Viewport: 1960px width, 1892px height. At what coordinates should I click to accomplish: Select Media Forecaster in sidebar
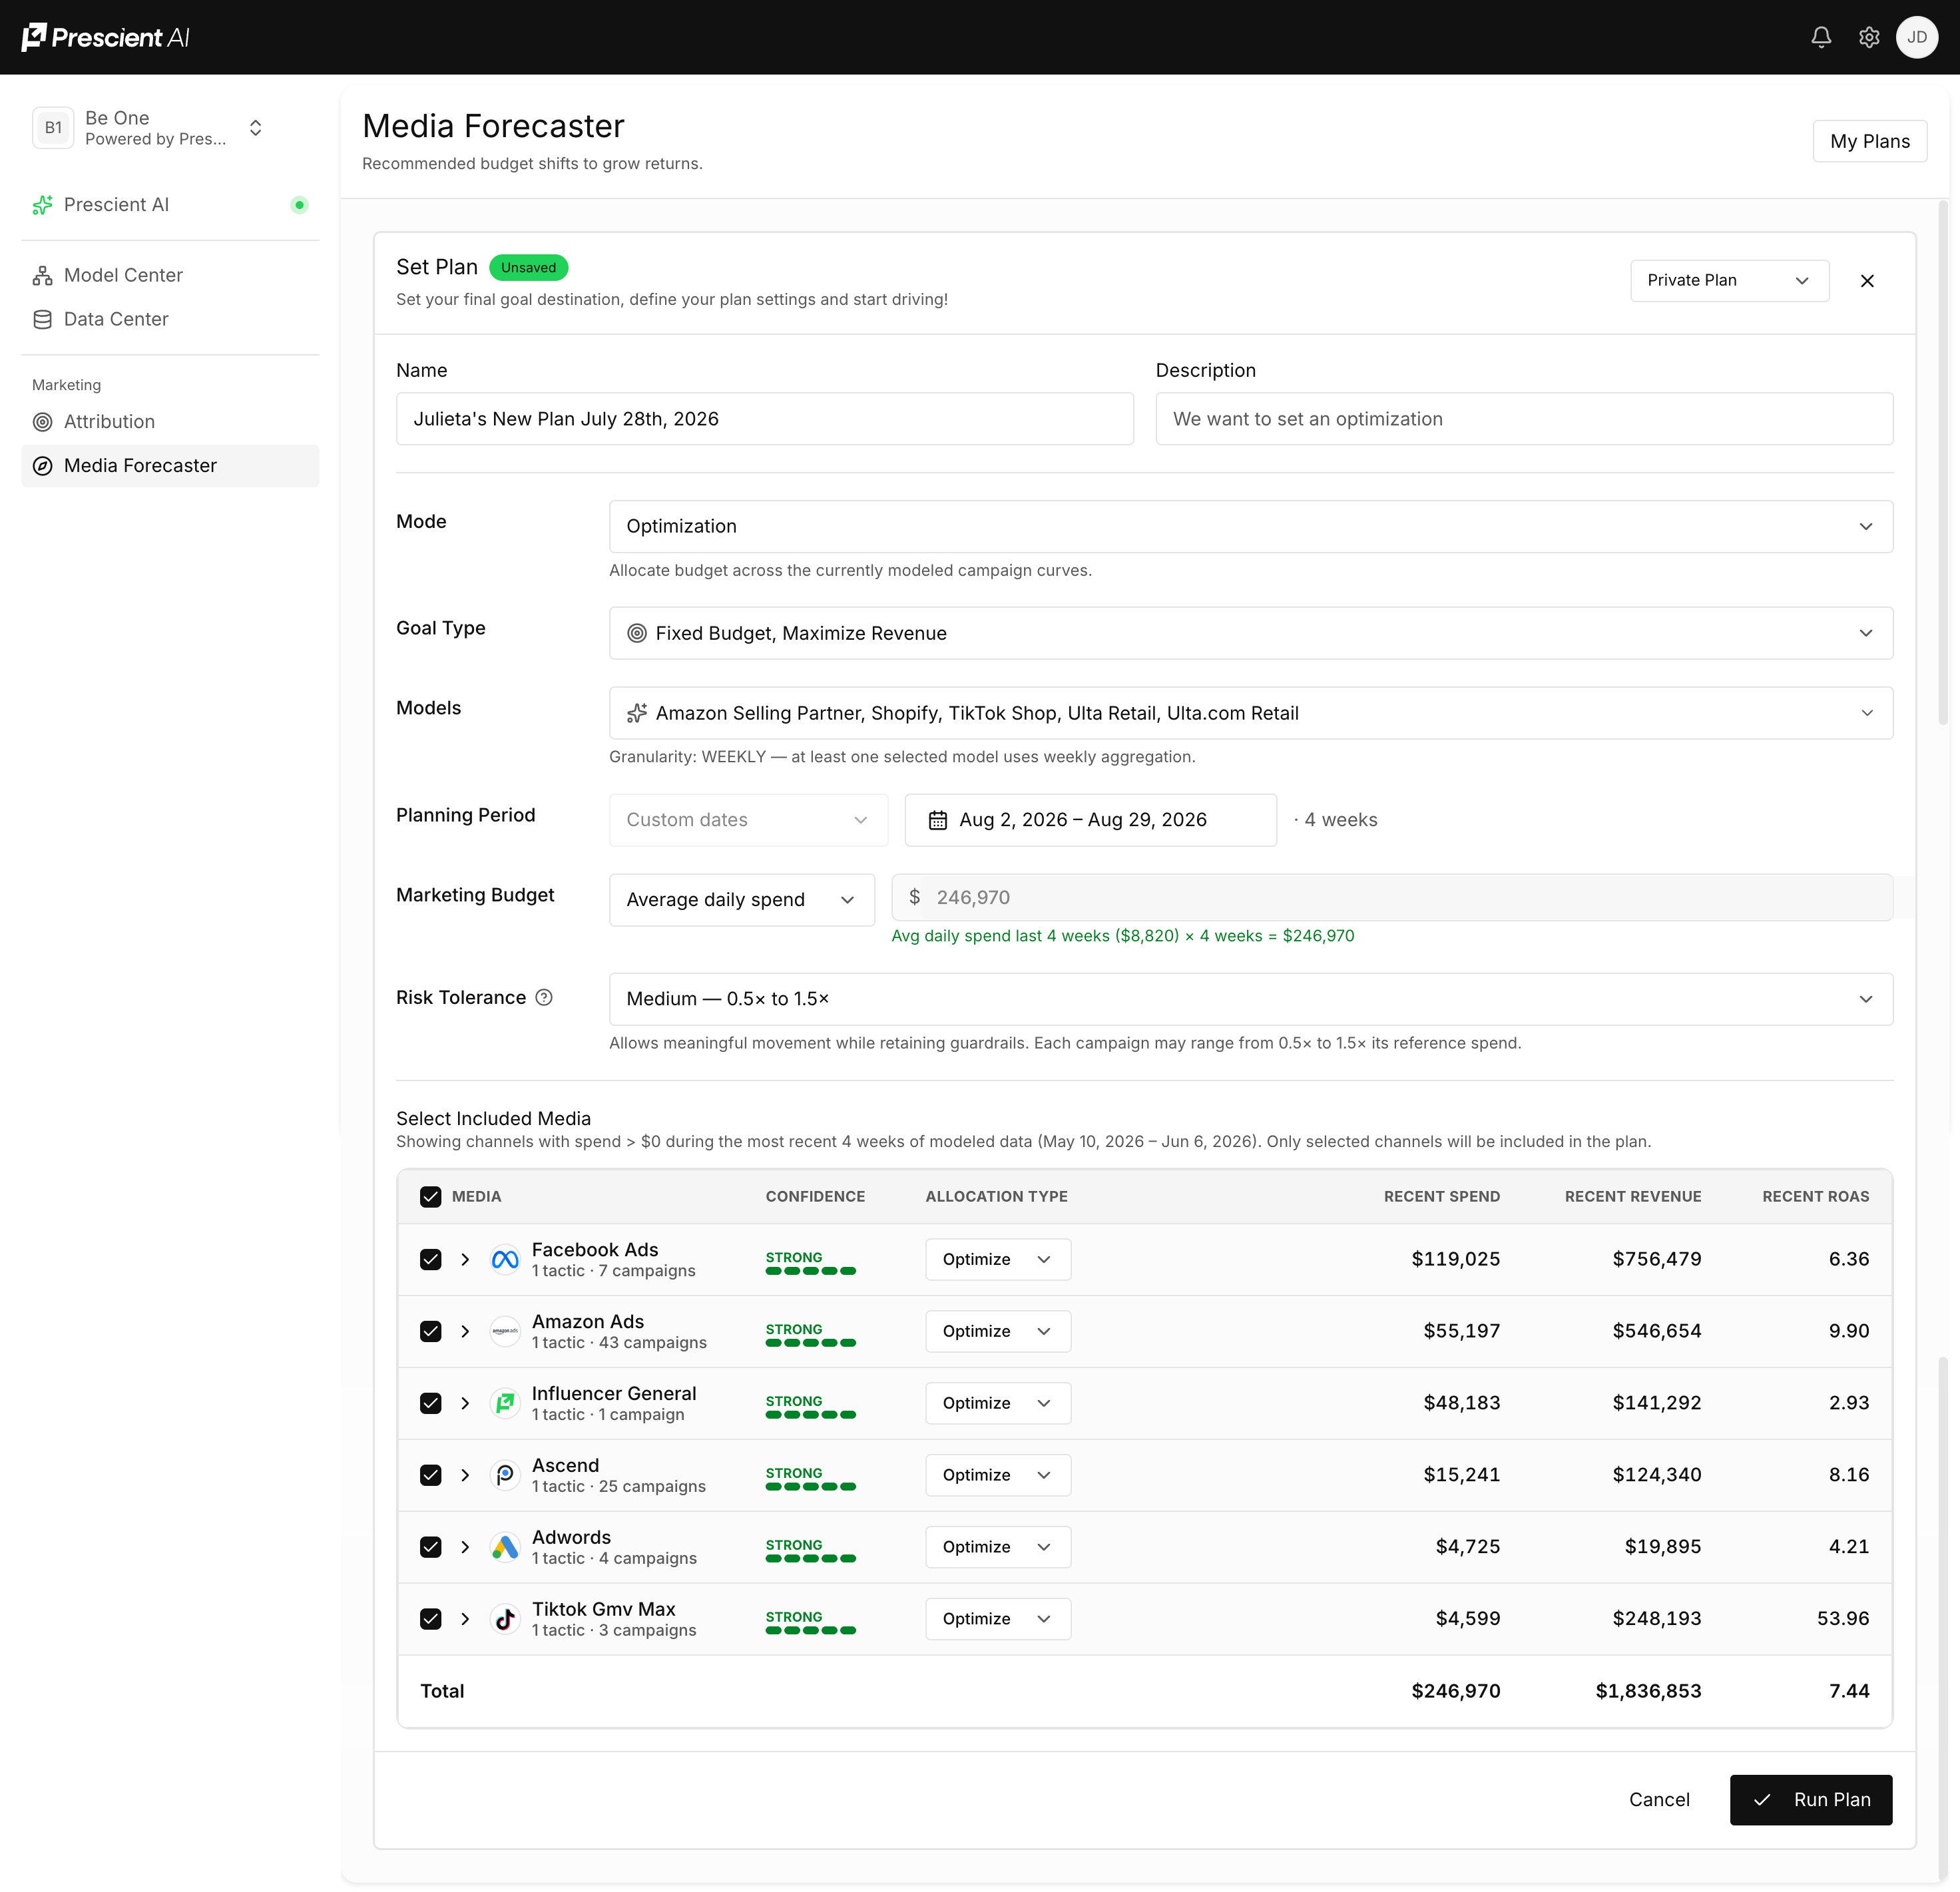pos(170,466)
